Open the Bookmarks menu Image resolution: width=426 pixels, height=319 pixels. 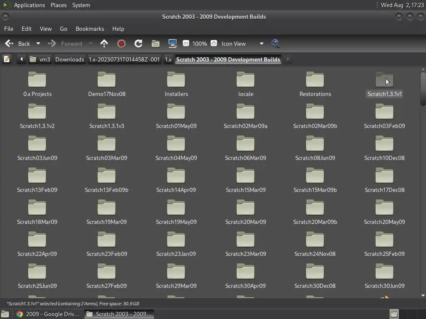(90, 29)
